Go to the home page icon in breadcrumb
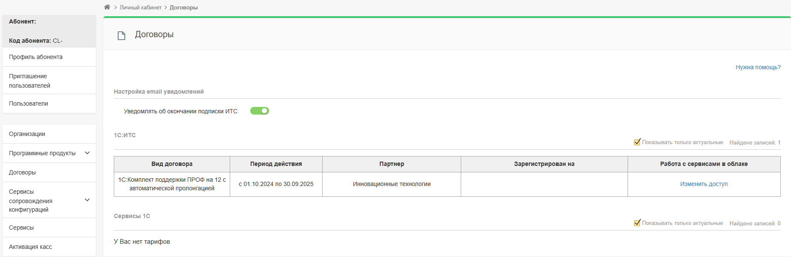791x257 pixels. (x=107, y=7)
